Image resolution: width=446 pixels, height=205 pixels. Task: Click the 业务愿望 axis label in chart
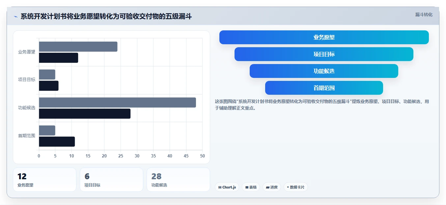[27, 52]
